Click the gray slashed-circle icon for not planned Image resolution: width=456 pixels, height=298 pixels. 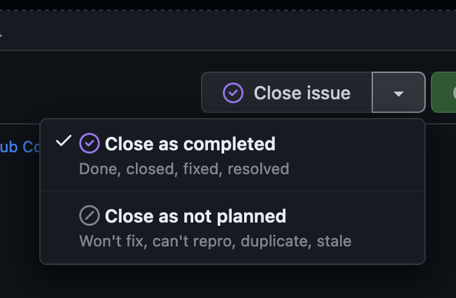[90, 215]
